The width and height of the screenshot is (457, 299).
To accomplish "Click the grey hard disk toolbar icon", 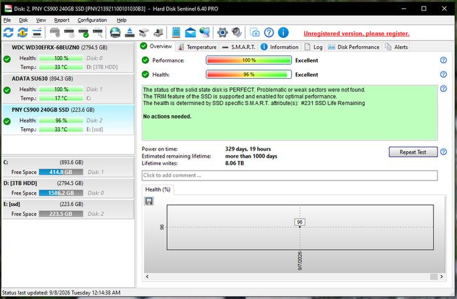I will [x=55, y=33].
